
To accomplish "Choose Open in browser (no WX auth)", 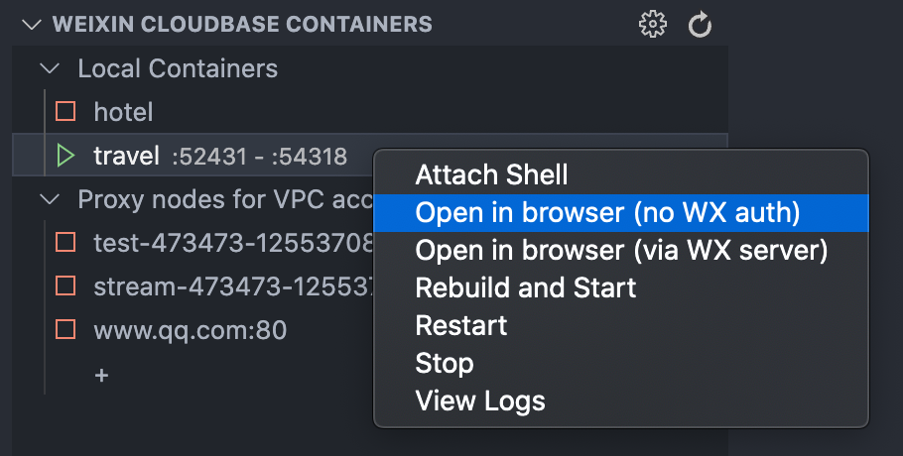I will tap(607, 212).
